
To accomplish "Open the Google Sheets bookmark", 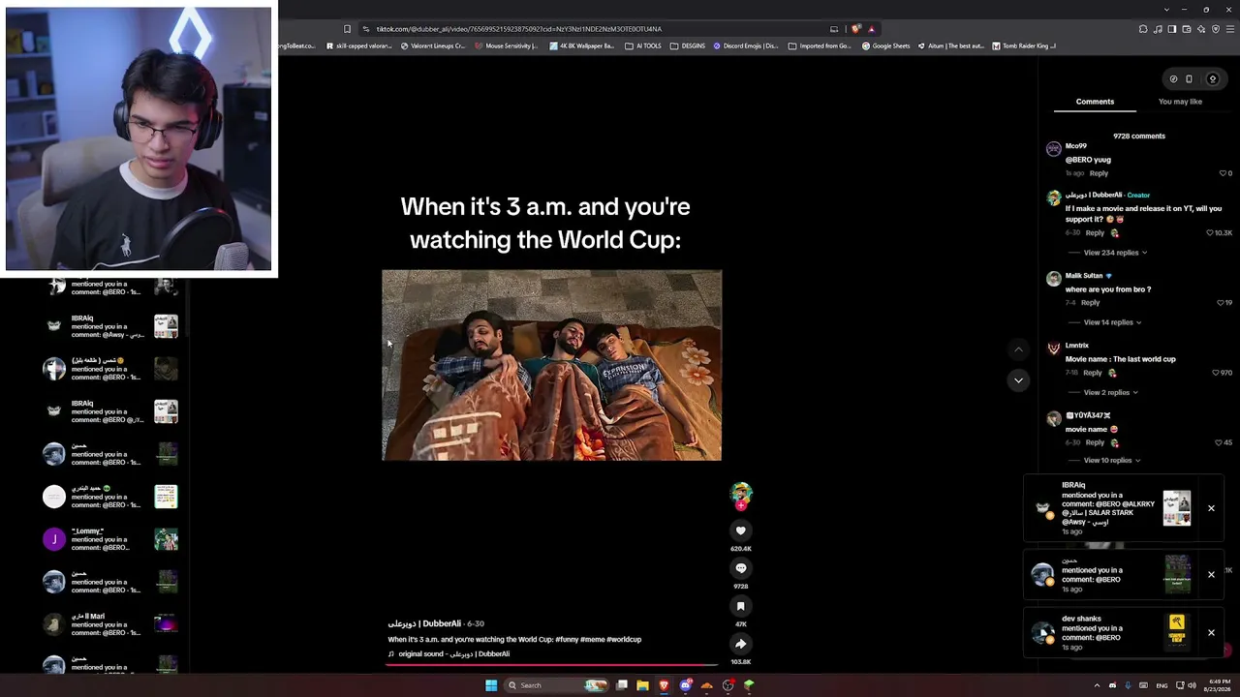I will pos(885,45).
